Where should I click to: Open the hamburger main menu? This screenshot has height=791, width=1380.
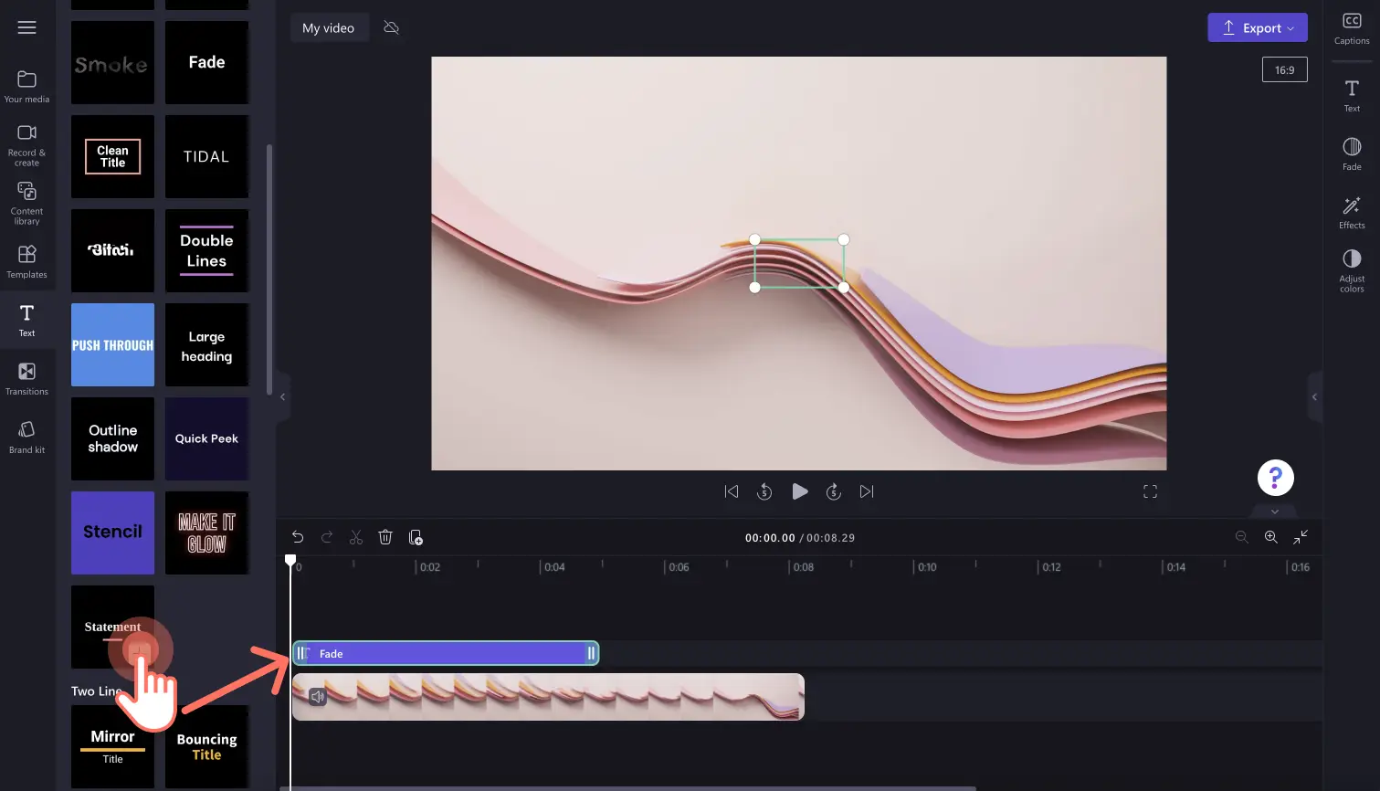pyautogui.click(x=27, y=27)
